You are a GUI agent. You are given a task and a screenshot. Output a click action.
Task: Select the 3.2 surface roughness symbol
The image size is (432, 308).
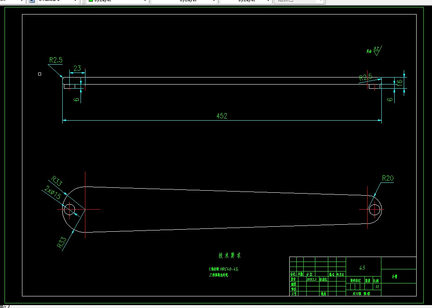[x=377, y=51]
